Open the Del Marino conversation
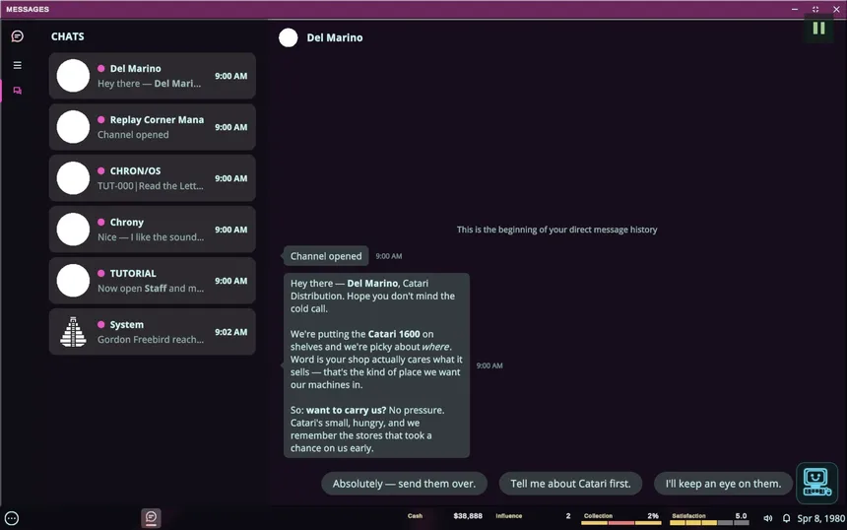The height and width of the screenshot is (530, 847). click(x=153, y=76)
